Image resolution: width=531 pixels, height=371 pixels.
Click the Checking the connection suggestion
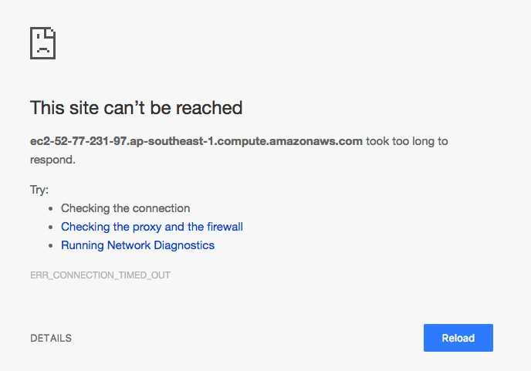(125, 208)
